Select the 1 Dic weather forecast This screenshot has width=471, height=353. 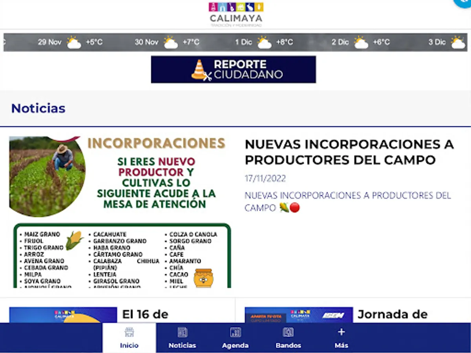click(x=264, y=42)
